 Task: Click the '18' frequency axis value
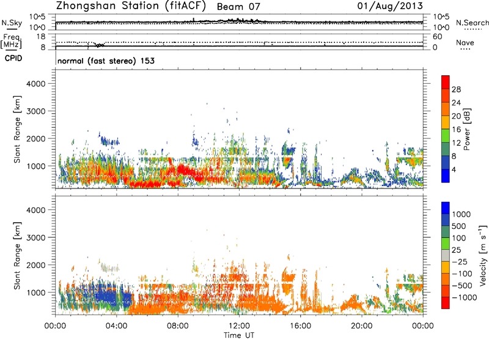pyautogui.click(x=41, y=36)
